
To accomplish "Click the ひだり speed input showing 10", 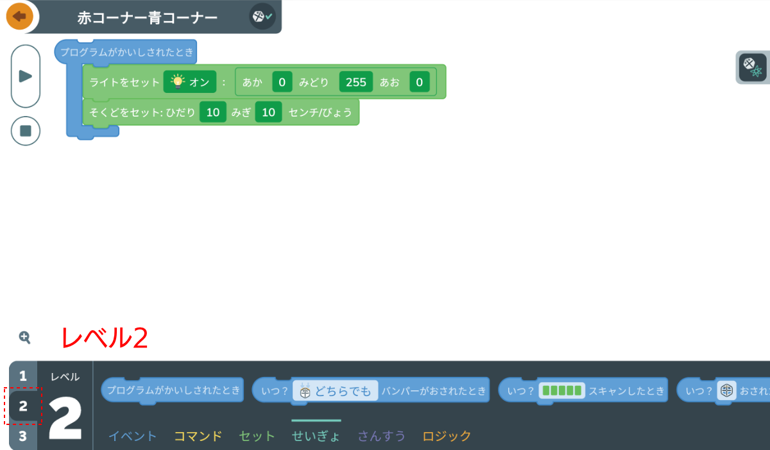I will click(212, 112).
